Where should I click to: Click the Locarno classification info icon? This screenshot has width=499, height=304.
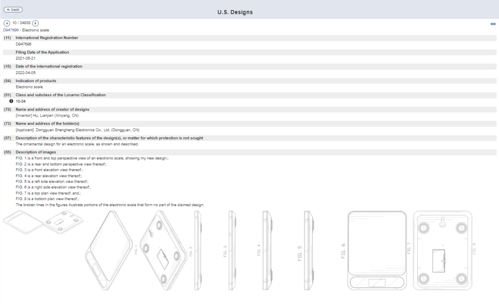(x=11, y=101)
